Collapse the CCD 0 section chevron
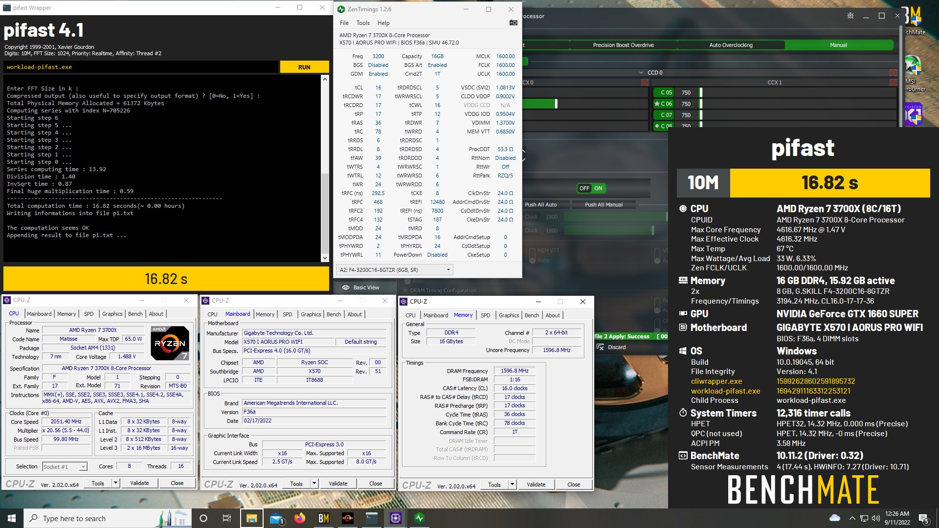 point(641,73)
